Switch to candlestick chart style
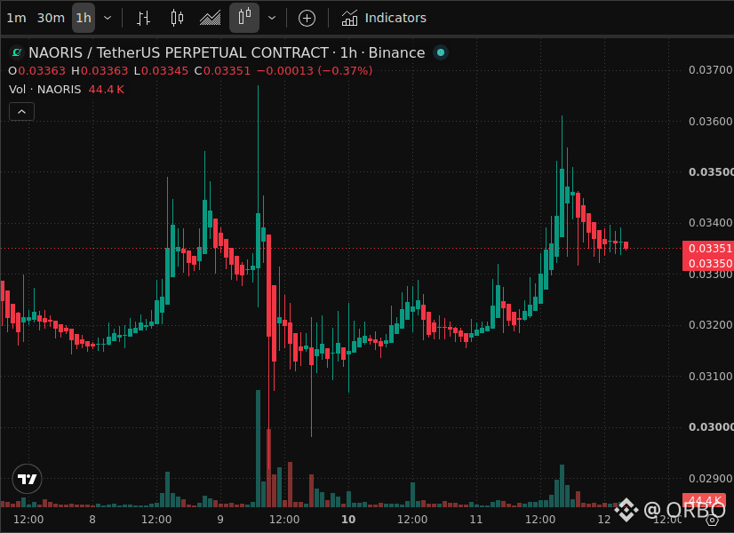 tap(177, 19)
